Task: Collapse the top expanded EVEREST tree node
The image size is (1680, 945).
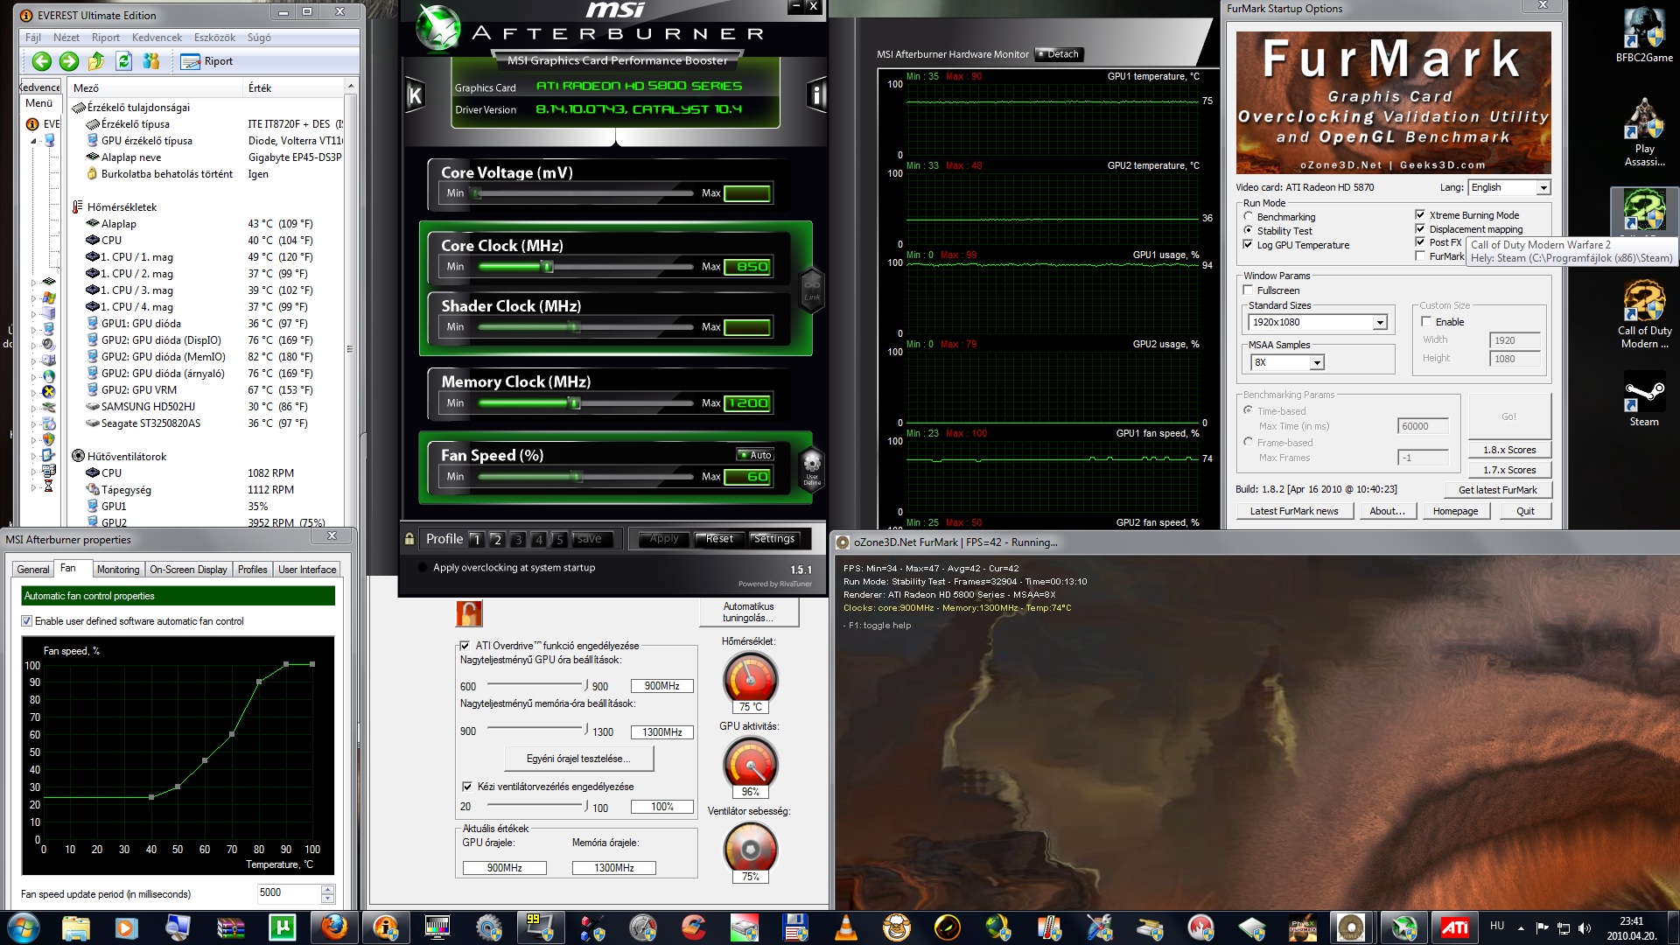Action: coord(34,141)
